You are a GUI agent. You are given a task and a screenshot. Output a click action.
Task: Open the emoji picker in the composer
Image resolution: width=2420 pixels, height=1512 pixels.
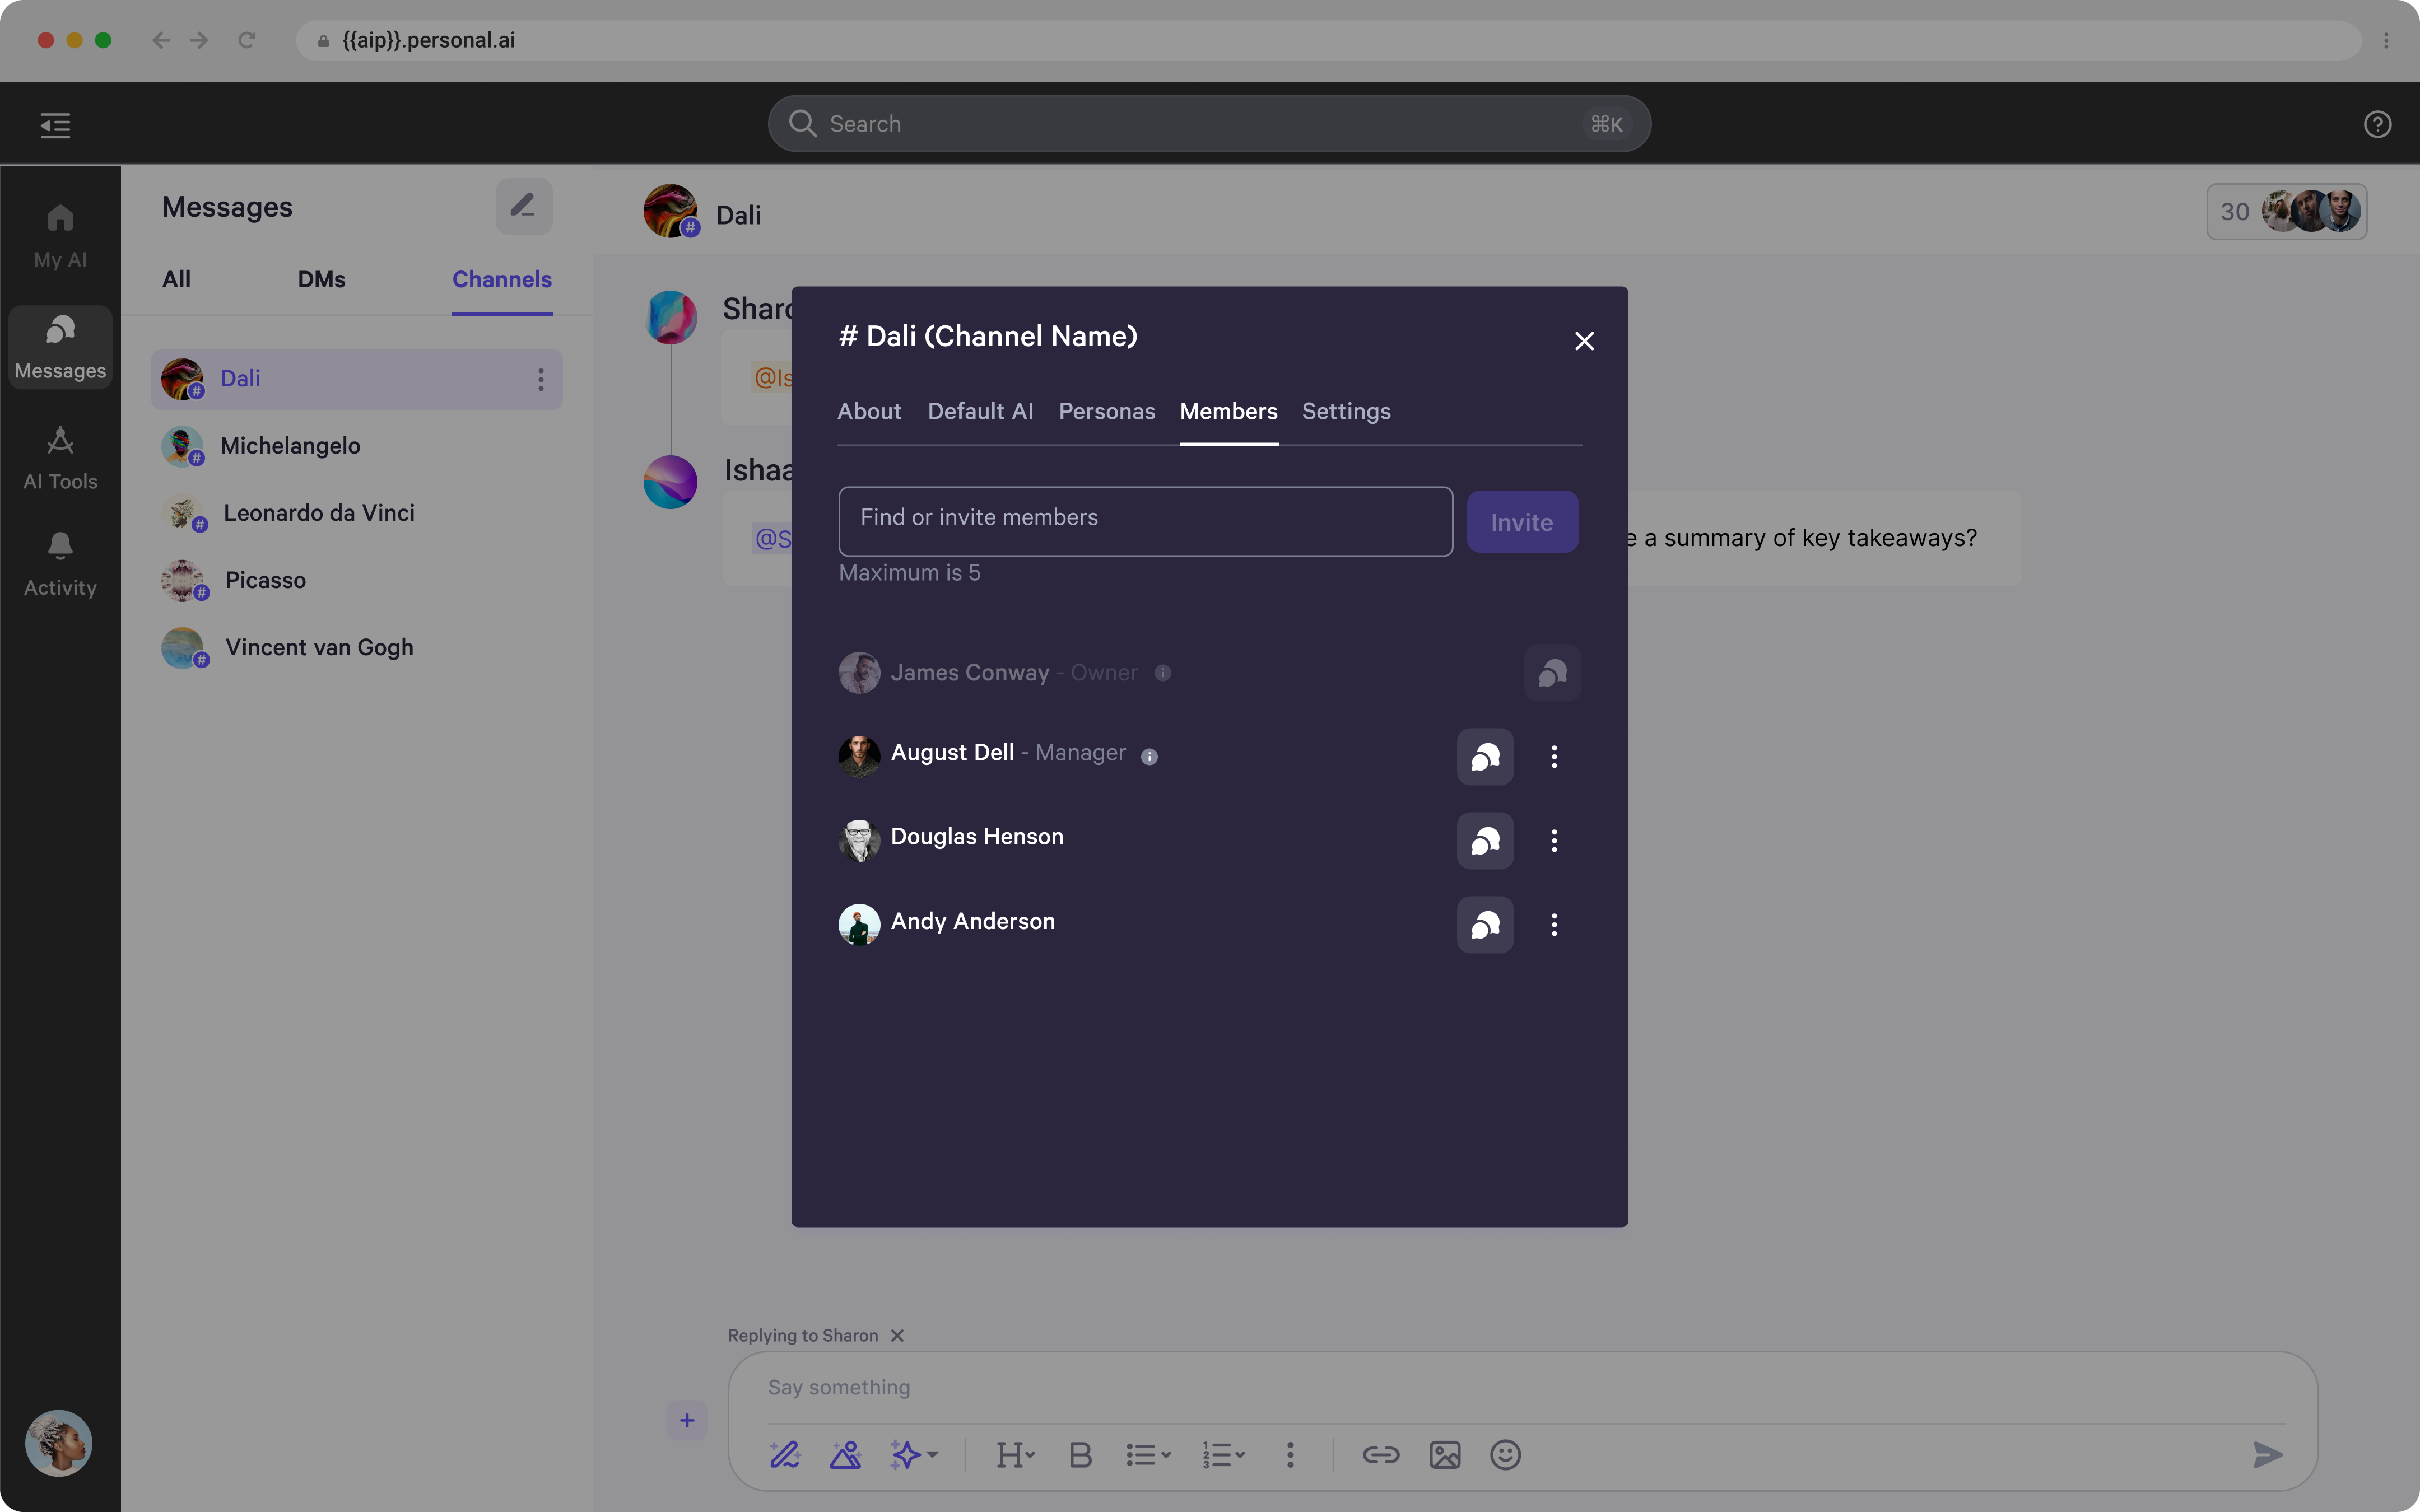[x=1504, y=1455]
